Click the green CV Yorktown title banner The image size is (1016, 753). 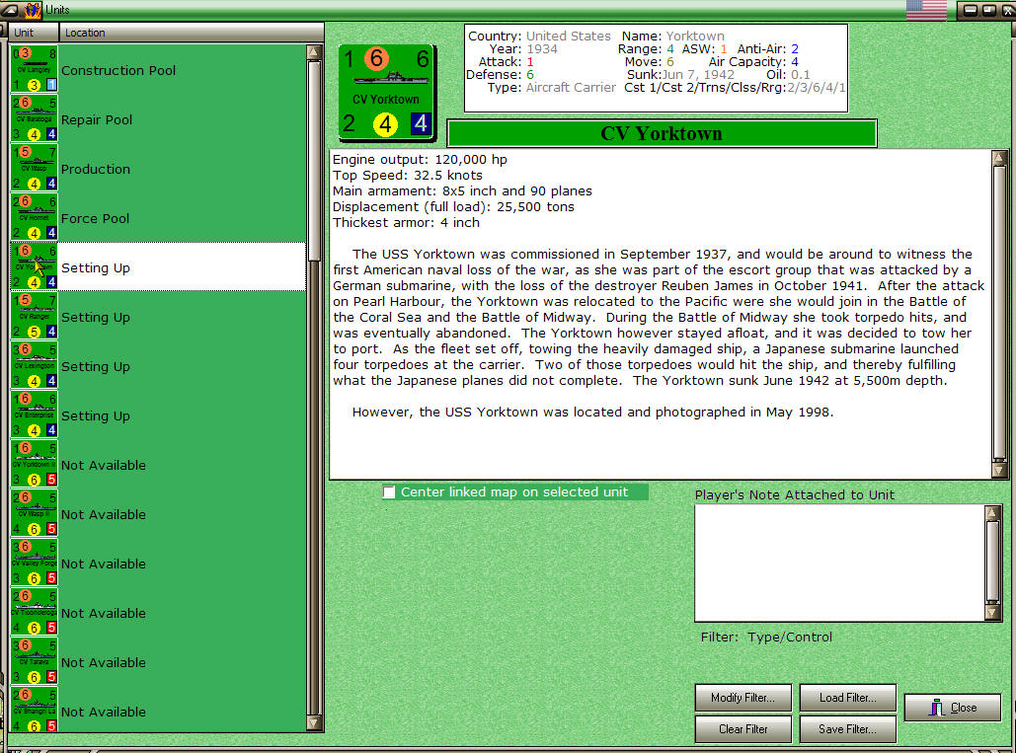click(x=662, y=133)
